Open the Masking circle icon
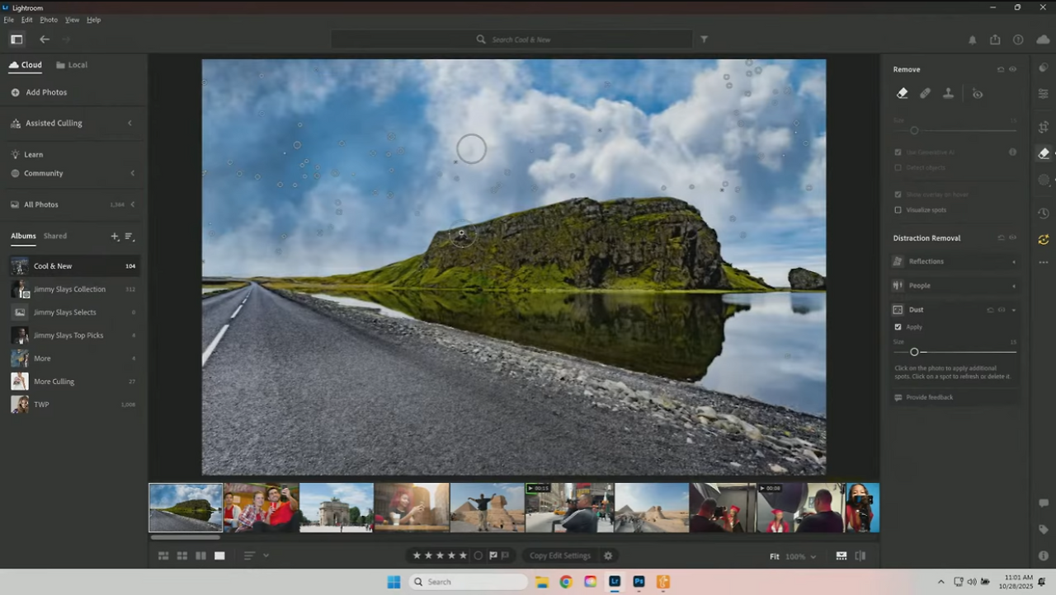 [1044, 180]
